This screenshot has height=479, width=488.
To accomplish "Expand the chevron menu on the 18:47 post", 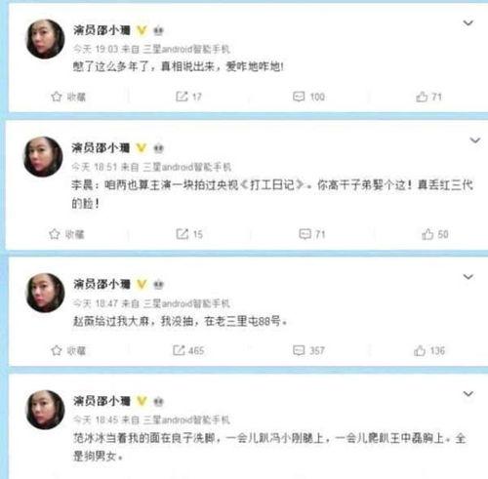I will coord(468,277).
